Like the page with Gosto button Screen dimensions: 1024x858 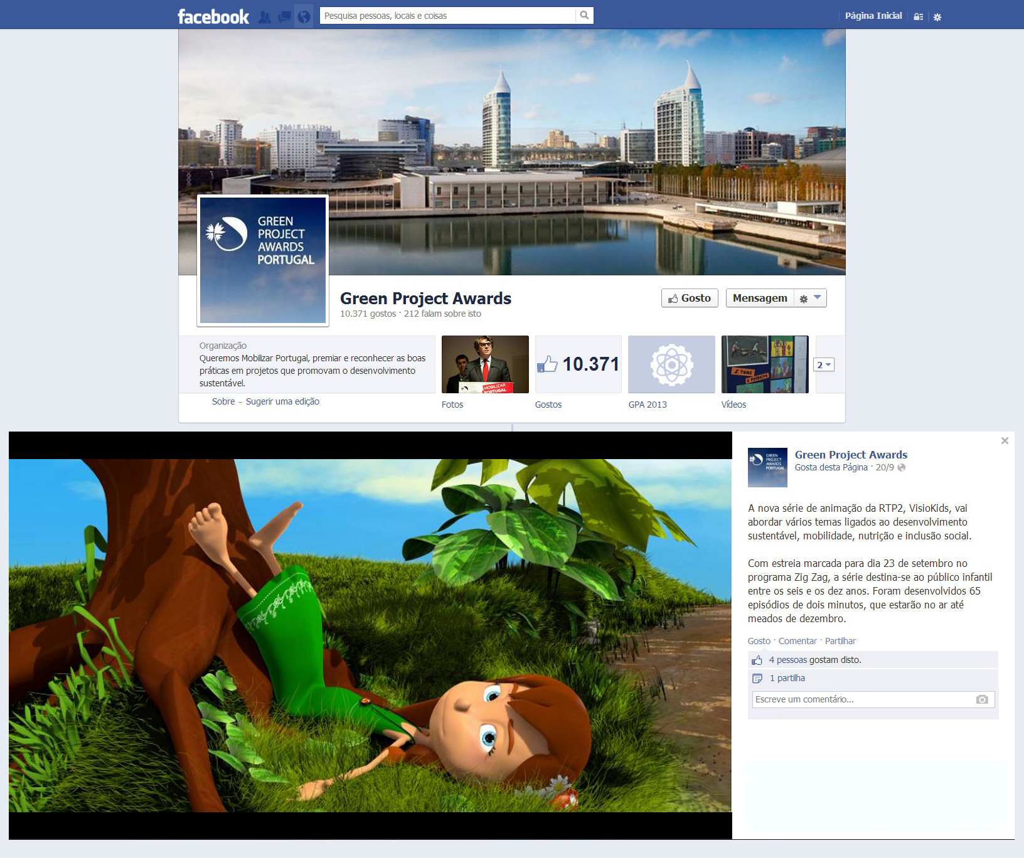[690, 298]
